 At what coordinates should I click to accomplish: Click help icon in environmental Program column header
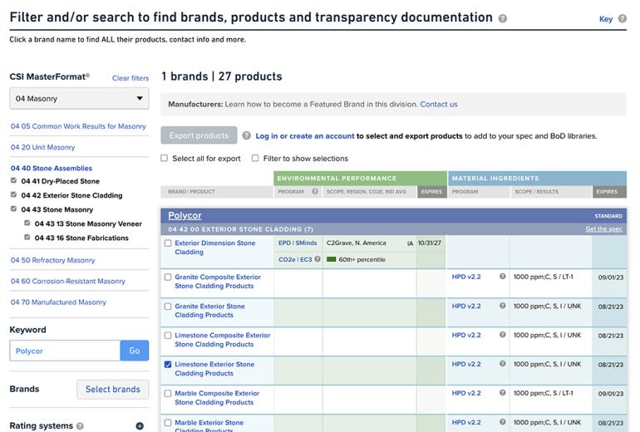click(315, 191)
